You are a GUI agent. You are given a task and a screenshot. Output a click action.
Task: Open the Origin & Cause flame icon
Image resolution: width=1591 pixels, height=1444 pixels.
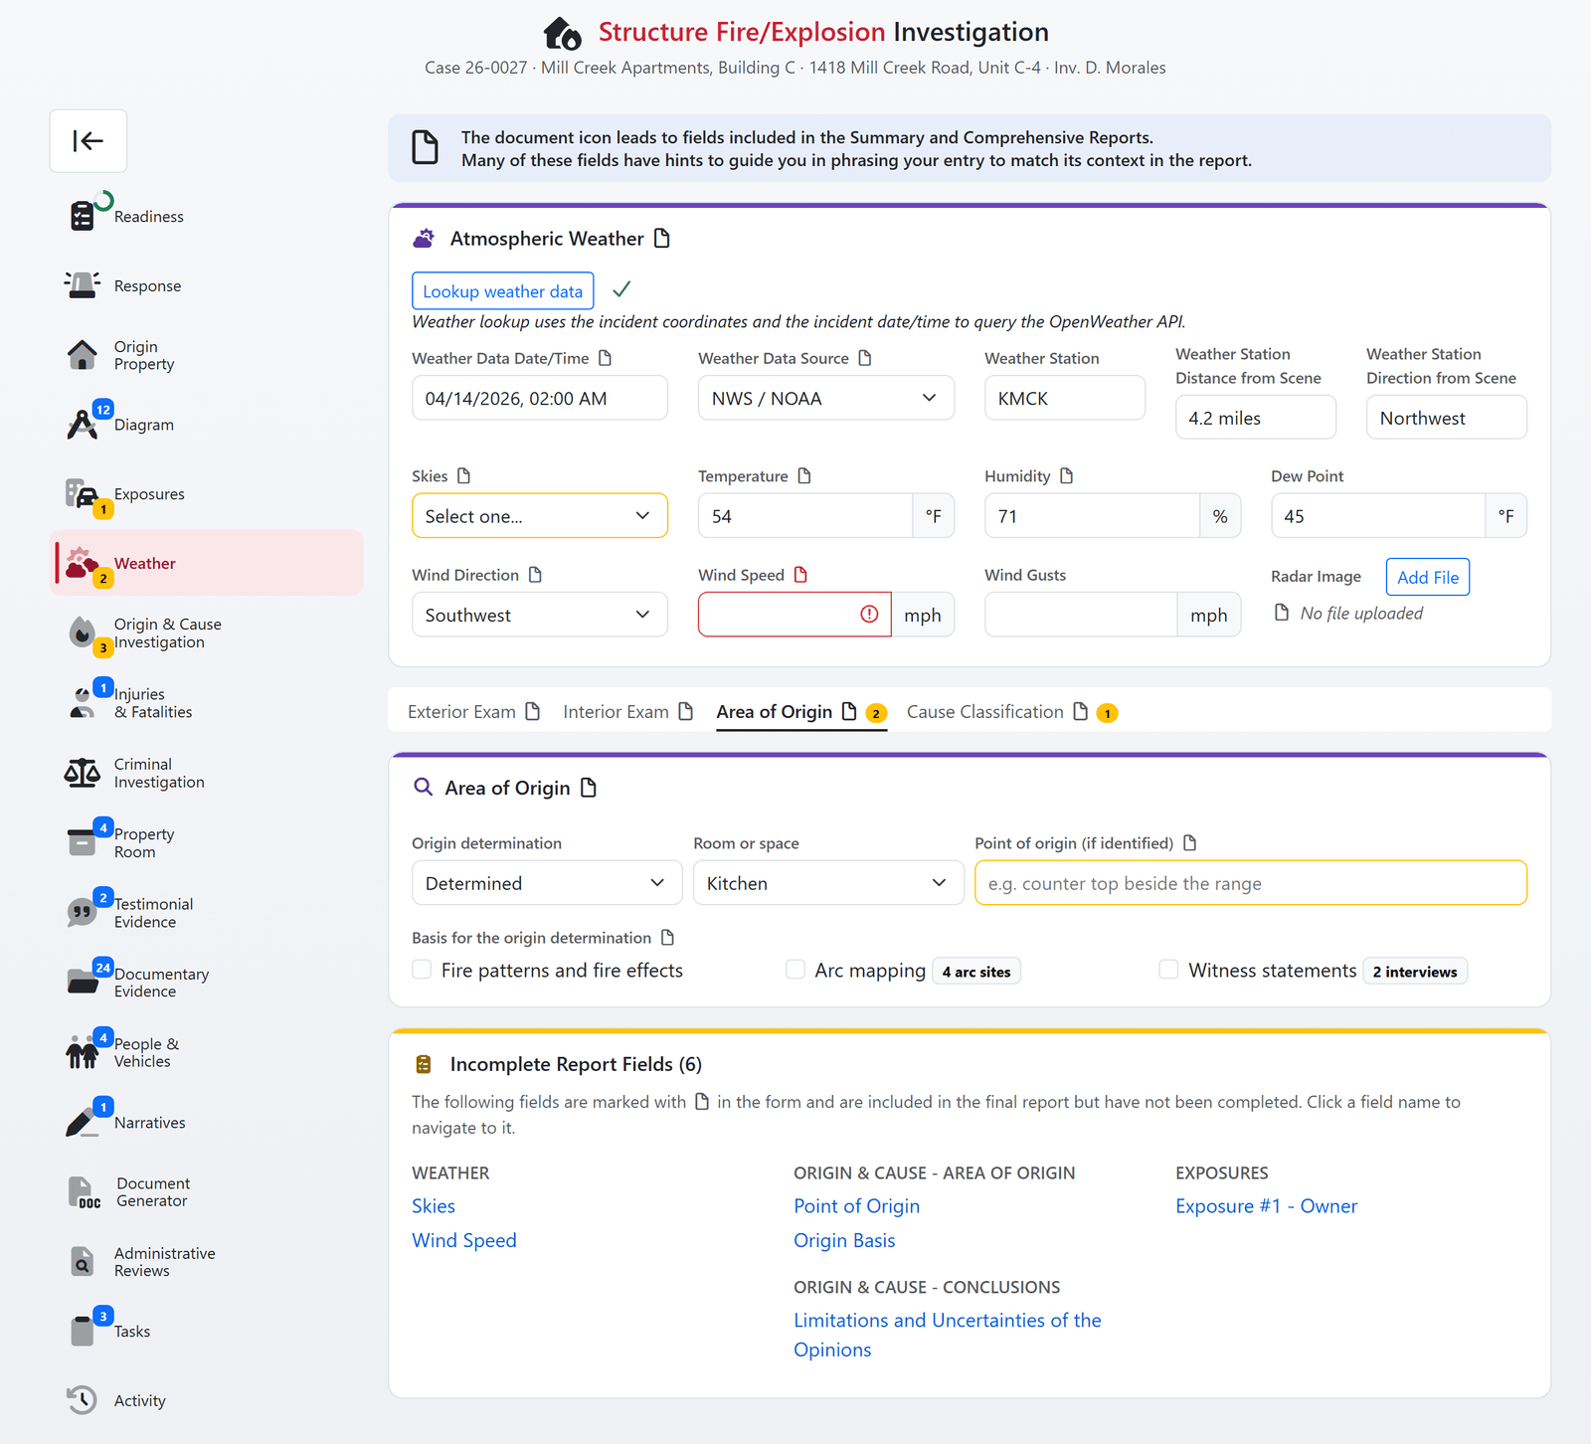click(x=83, y=632)
